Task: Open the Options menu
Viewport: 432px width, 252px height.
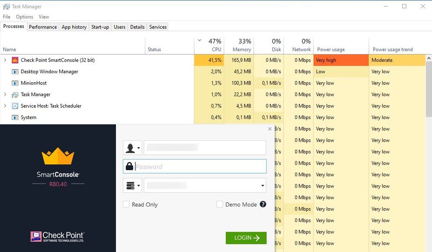Action: click(25, 17)
